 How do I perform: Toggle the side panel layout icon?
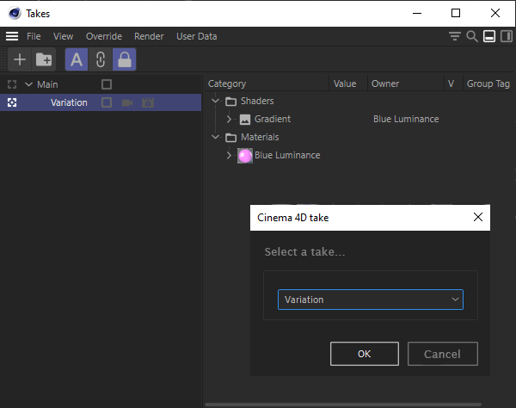click(507, 36)
